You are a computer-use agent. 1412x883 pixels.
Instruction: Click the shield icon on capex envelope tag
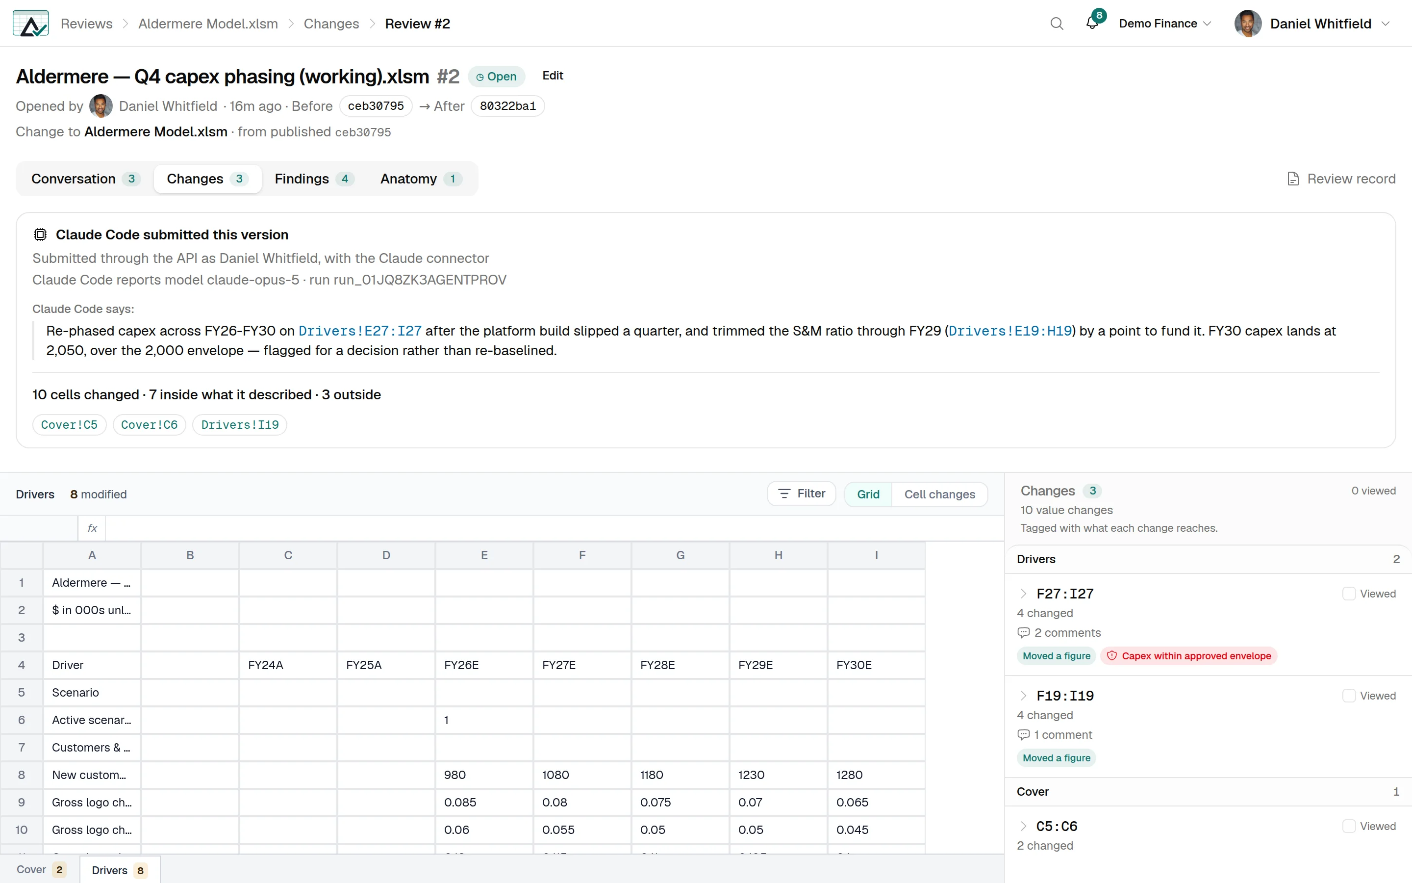click(x=1112, y=656)
